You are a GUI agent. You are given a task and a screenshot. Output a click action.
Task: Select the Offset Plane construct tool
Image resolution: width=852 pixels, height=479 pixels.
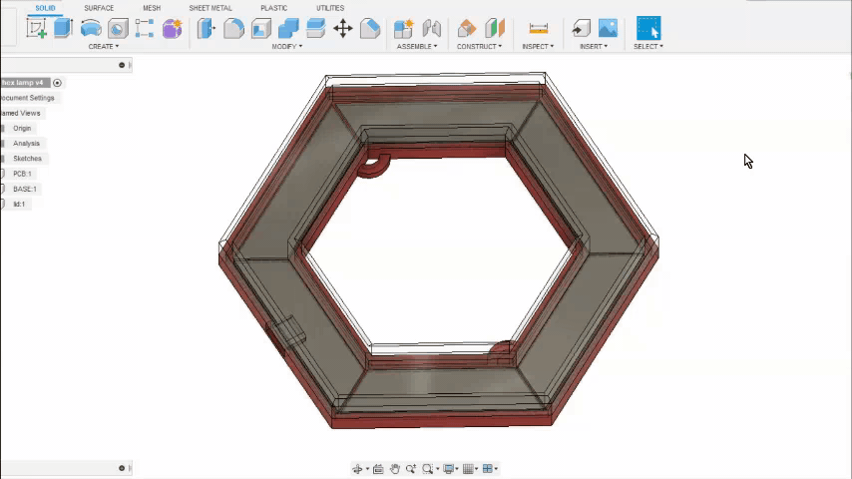click(x=467, y=28)
